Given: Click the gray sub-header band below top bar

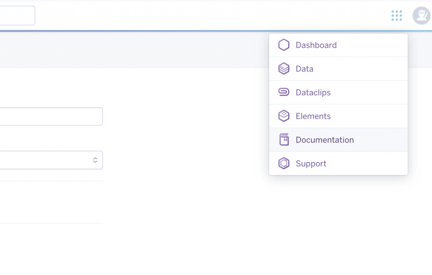Looking at the screenshot, I should click(127, 50).
